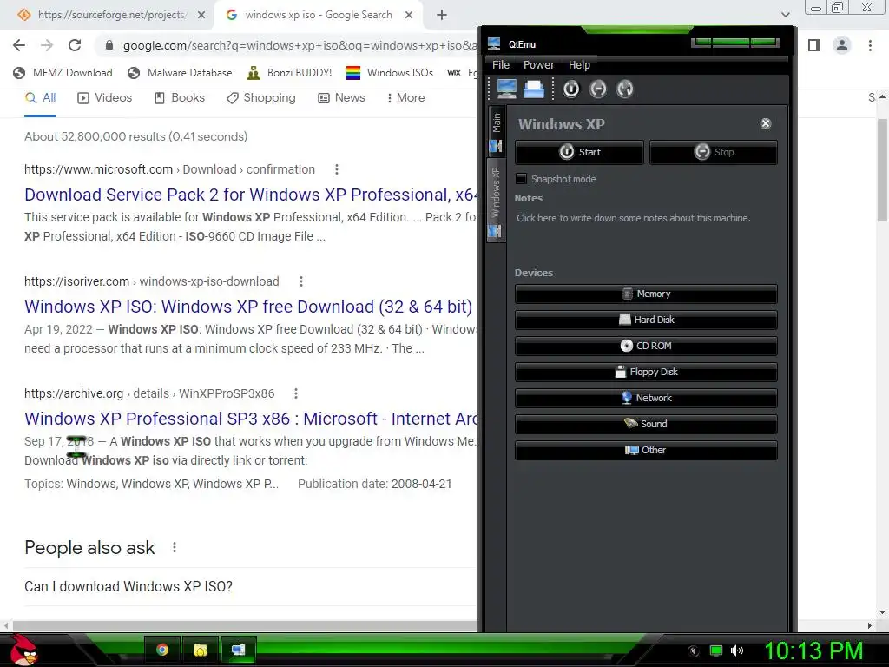Close the Google Search browser tab
Image resolution: width=889 pixels, height=667 pixels.
click(x=409, y=15)
